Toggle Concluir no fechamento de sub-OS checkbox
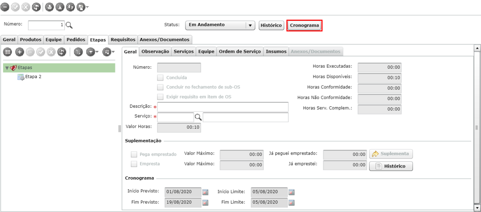The width and height of the screenshot is (481, 212). tap(160, 87)
